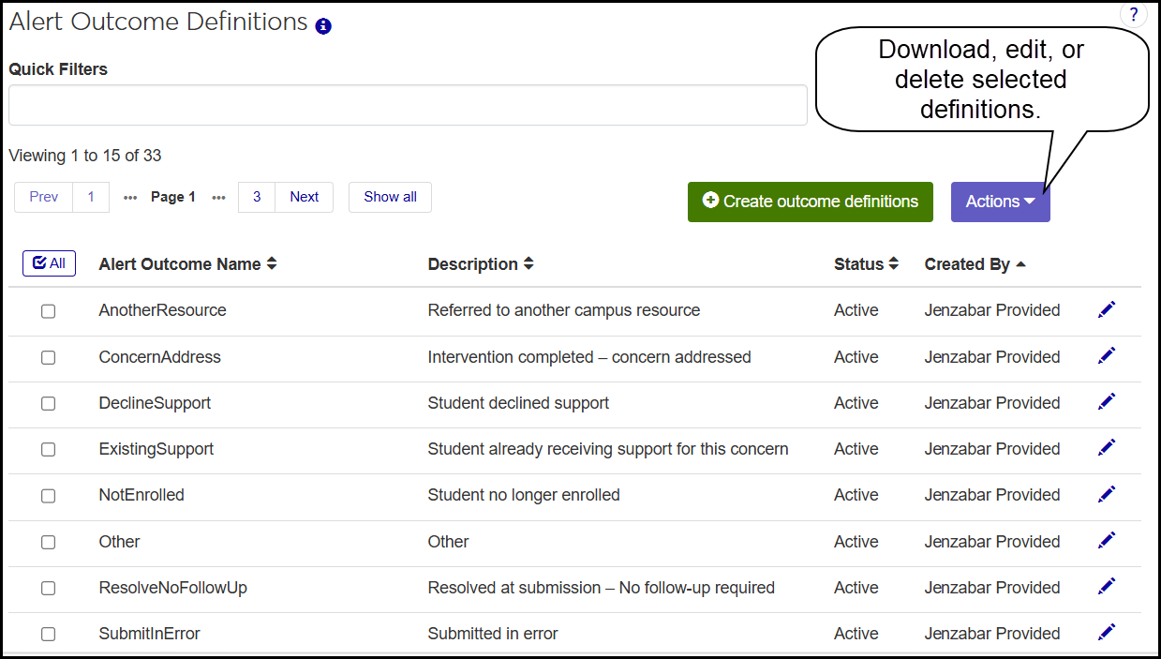The height and width of the screenshot is (659, 1161).
Task: Click 'Student already receiving support for this concern'
Action: (x=608, y=449)
